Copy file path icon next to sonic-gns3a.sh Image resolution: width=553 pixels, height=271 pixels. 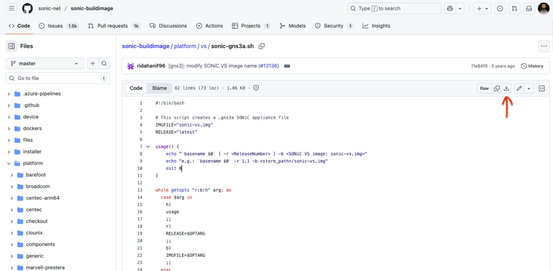pyautogui.click(x=262, y=47)
